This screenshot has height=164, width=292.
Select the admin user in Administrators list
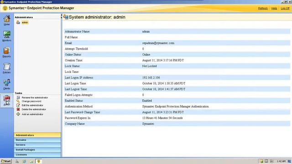[25, 22]
